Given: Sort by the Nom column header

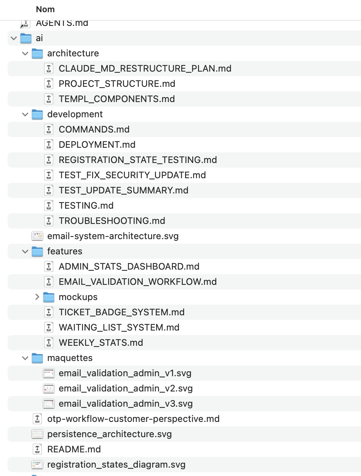Looking at the screenshot, I should click(45, 9).
